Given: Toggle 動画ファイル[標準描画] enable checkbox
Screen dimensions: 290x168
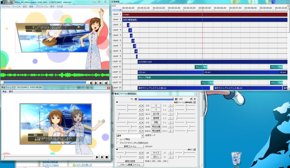Looking at the screenshot, I should click(x=195, y=102).
